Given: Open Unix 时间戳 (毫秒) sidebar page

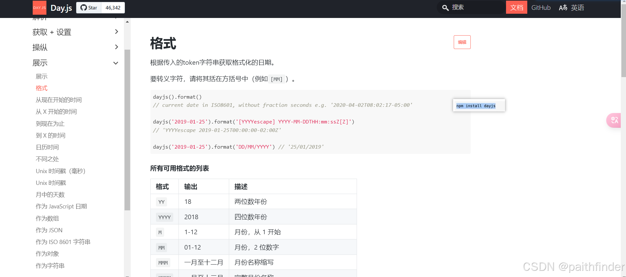Looking at the screenshot, I should click(60, 171).
